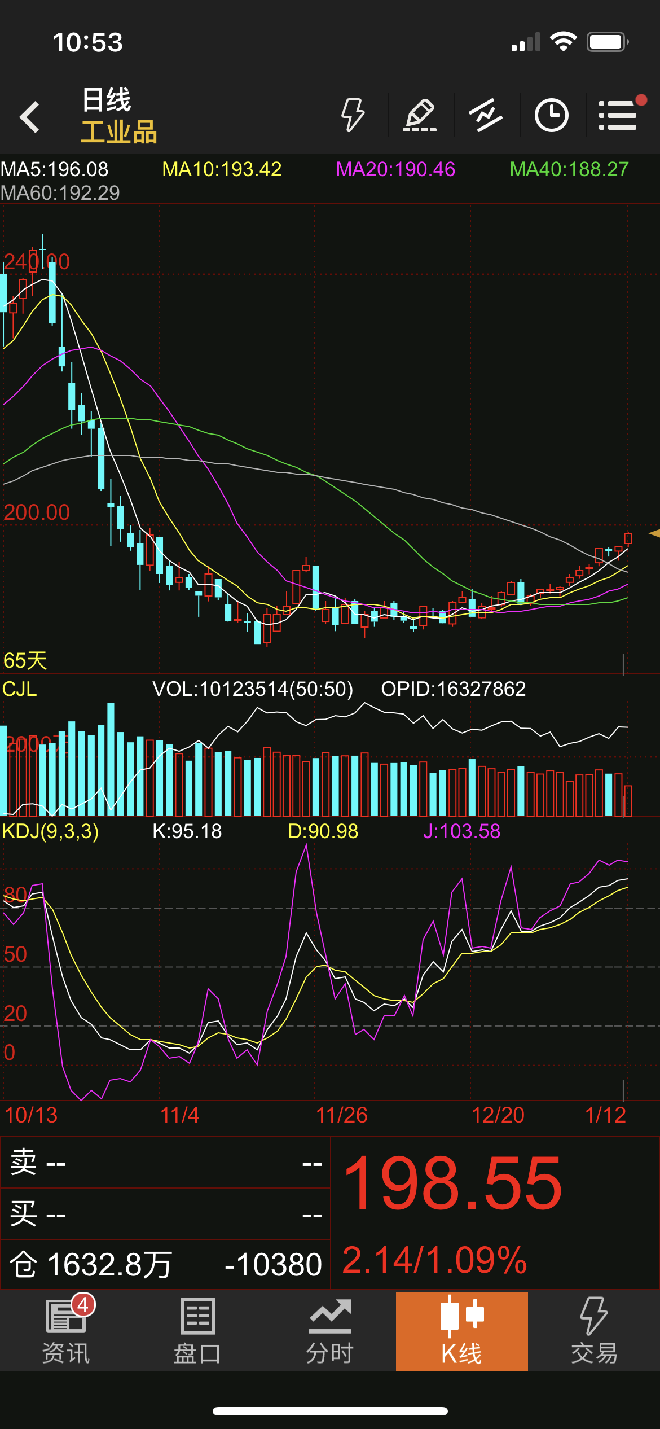Switch to the 分时 chart tab
This screenshot has height=1429, width=660.
point(330,1331)
